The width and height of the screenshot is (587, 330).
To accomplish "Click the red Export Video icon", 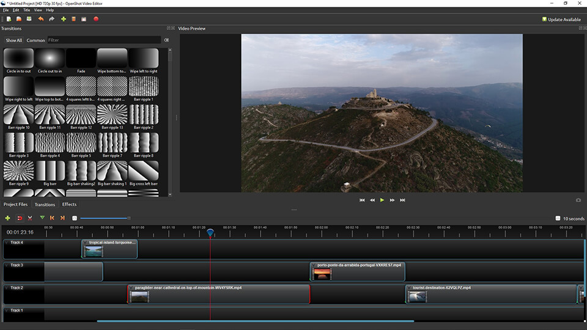I will click(96, 19).
